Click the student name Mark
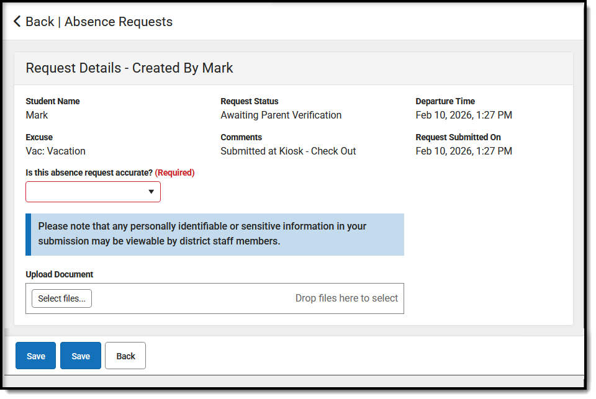The width and height of the screenshot is (596, 399). [36, 115]
